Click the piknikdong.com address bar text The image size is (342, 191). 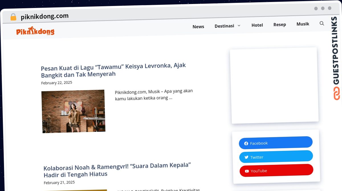45,17
